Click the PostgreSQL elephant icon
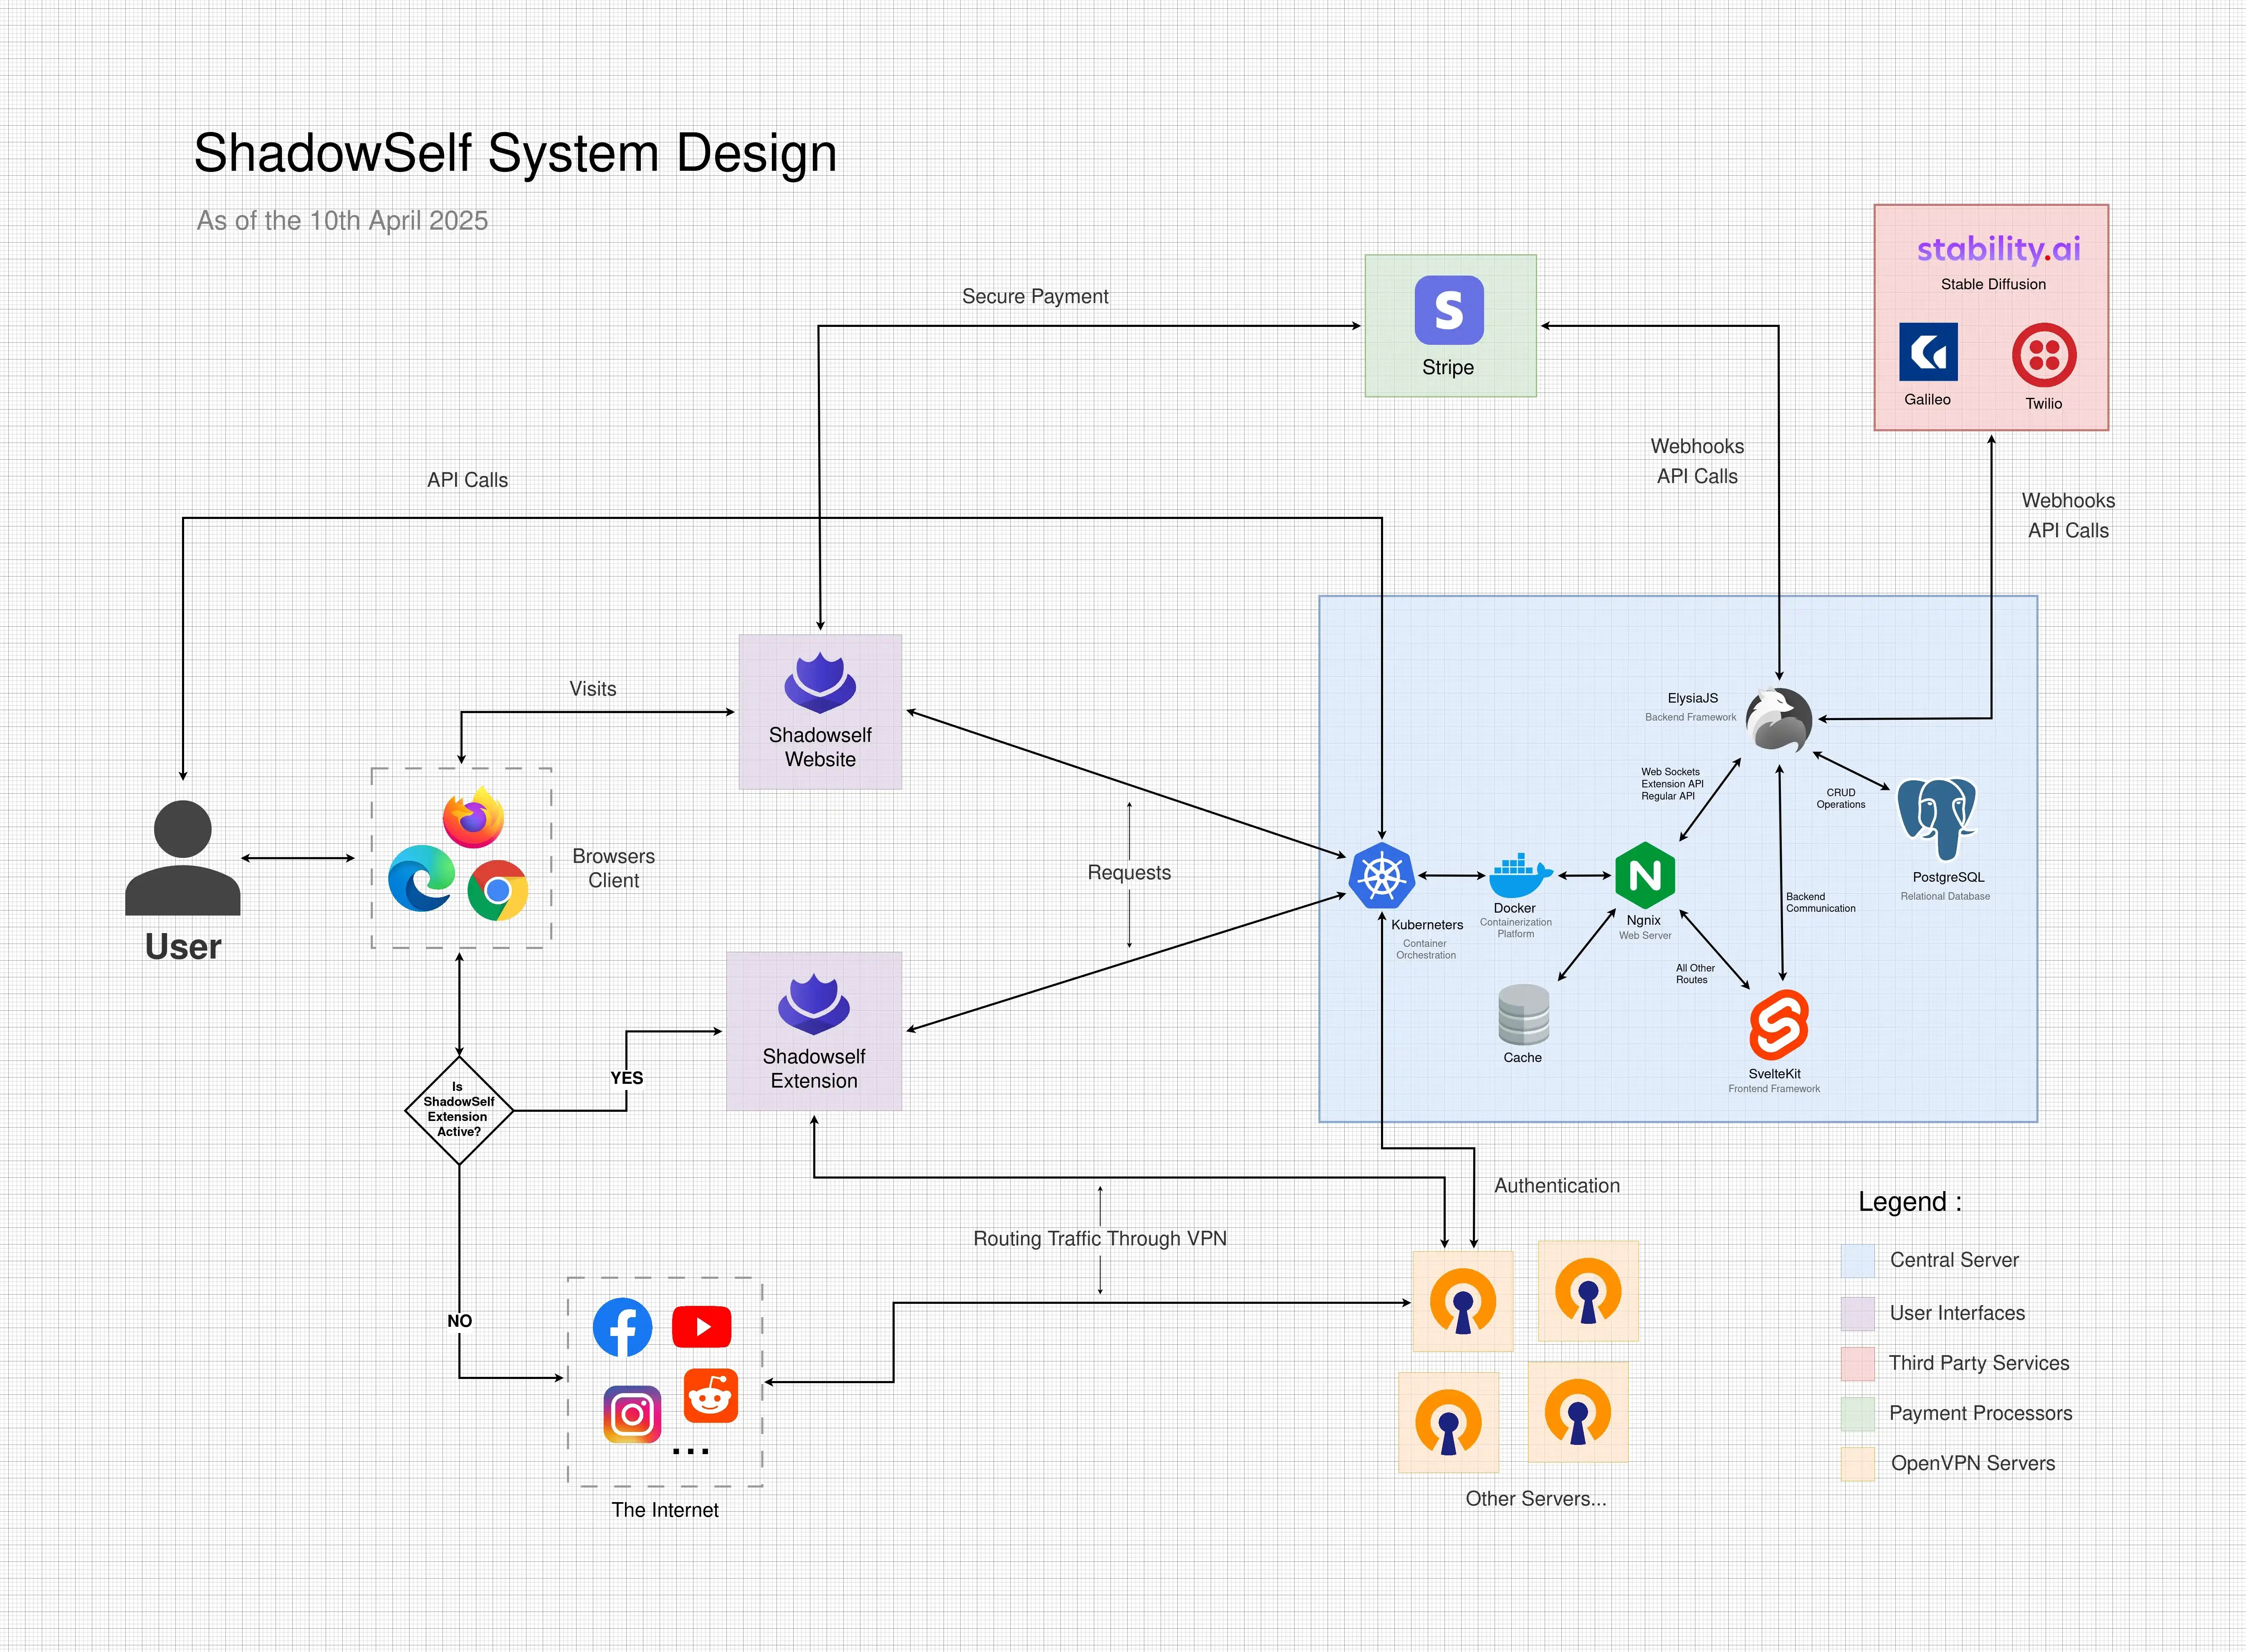 (1937, 820)
